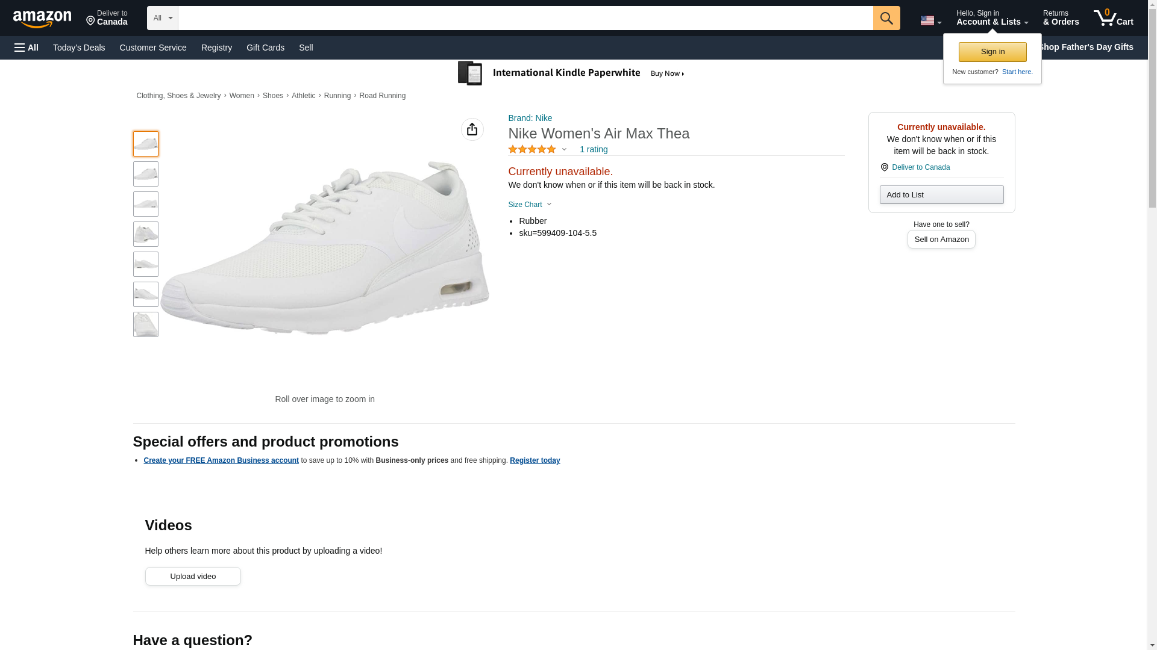Click the US flag language selector

(930, 20)
